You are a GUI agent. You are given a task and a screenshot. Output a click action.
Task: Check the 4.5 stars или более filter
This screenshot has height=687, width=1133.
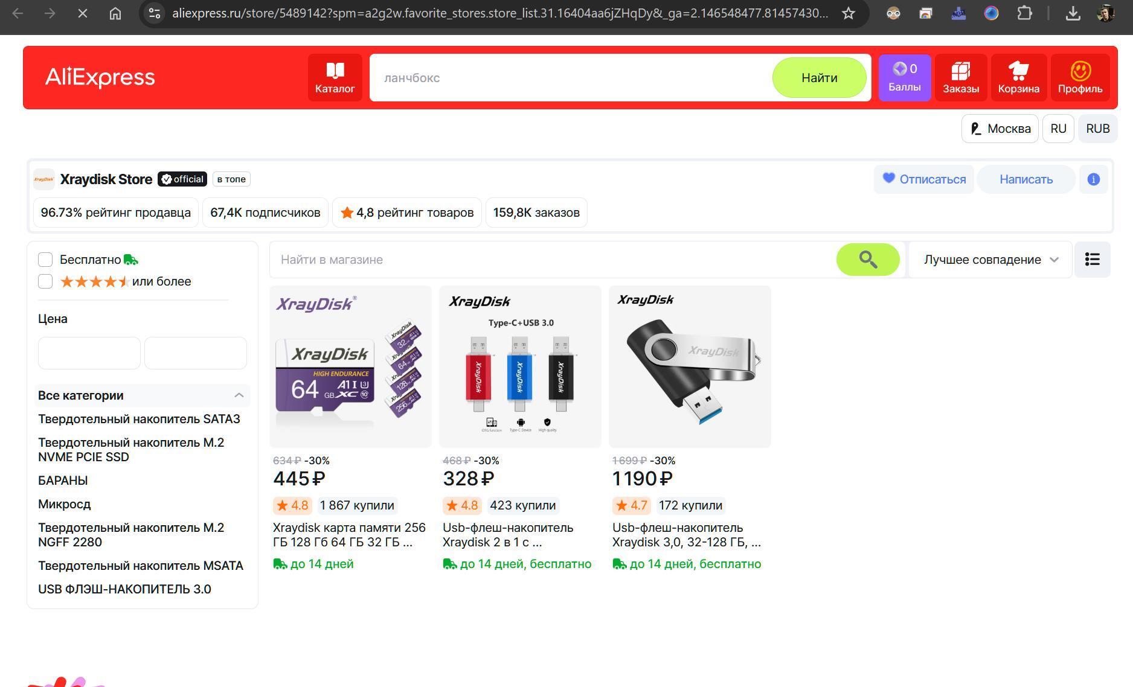click(x=45, y=281)
